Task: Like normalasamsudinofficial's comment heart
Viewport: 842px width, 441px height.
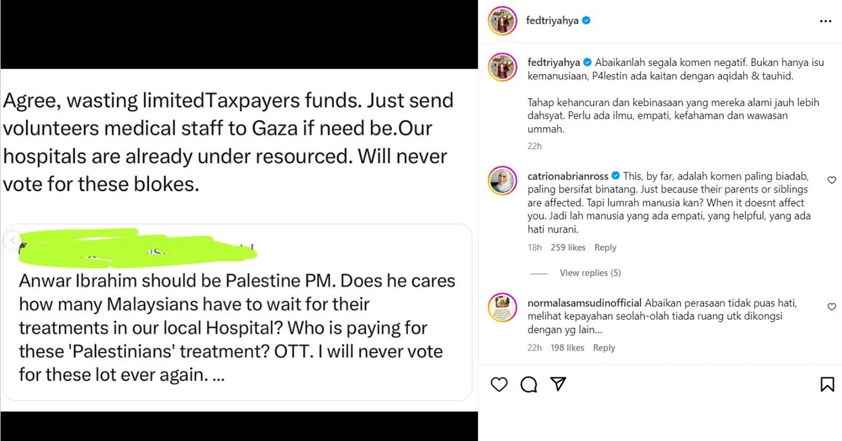Action: click(x=832, y=307)
